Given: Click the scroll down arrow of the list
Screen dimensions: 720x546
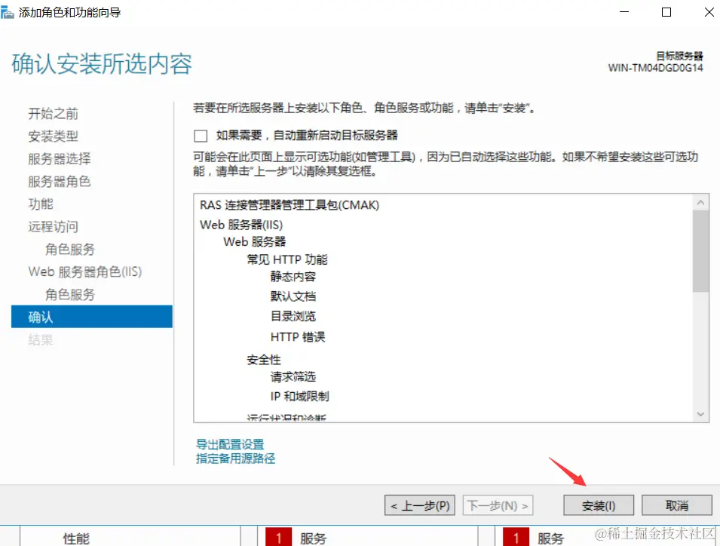Looking at the screenshot, I should pos(700,414).
